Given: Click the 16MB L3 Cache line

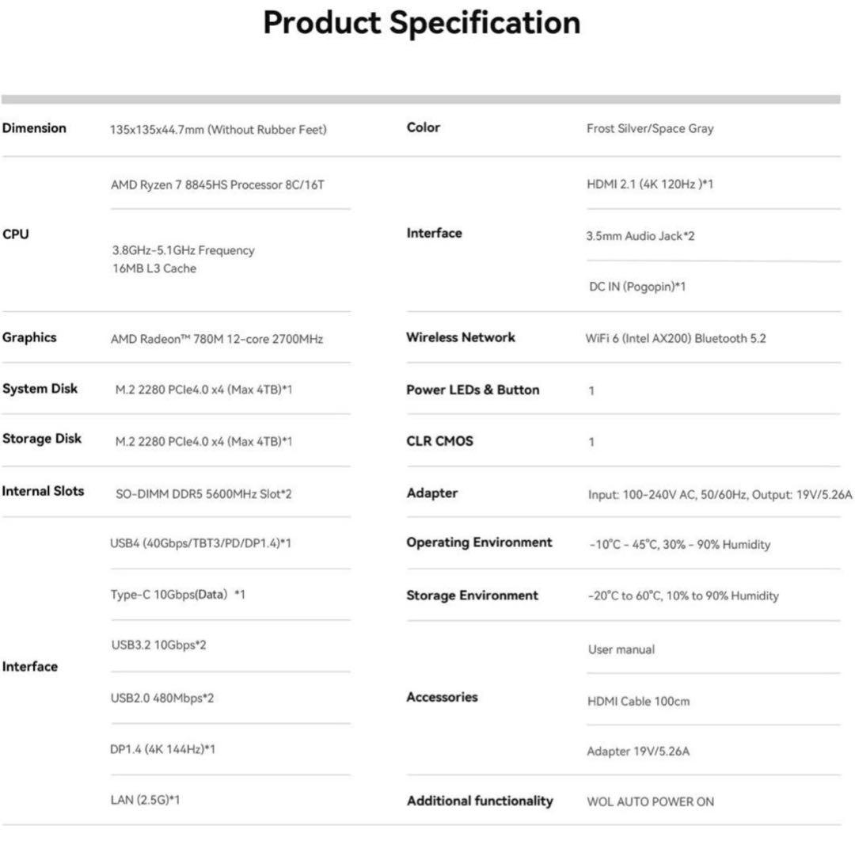Looking at the screenshot, I should [154, 268].
